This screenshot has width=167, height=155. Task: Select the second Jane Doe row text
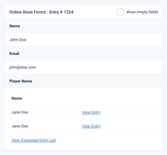point(20,126)
